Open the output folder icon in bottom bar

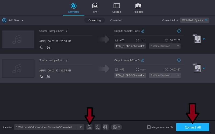(89, 127)
